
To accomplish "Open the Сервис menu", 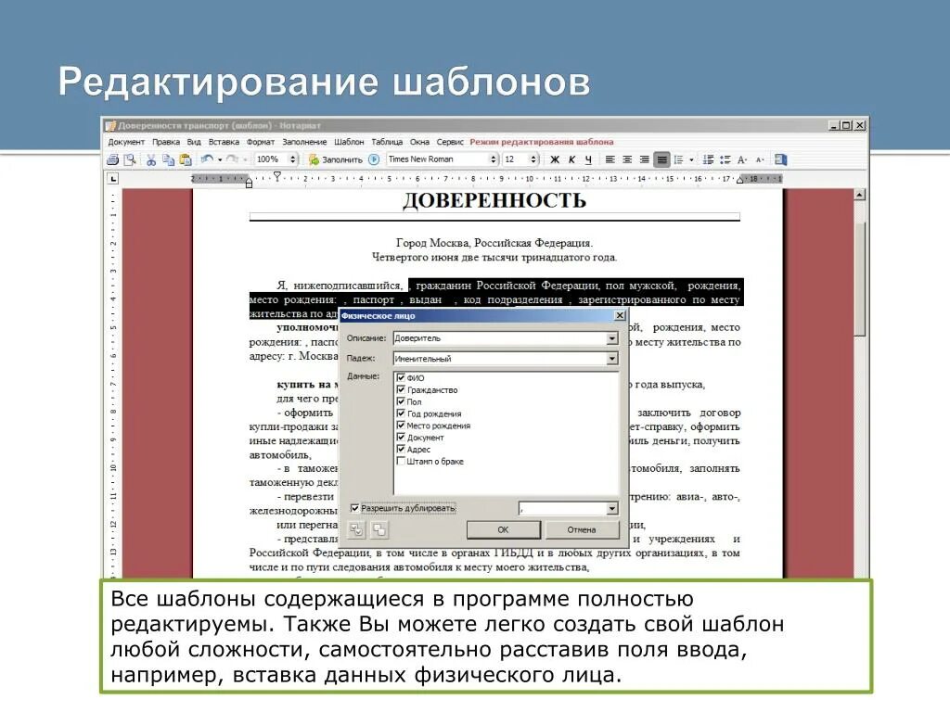I will tap(450, 142).
